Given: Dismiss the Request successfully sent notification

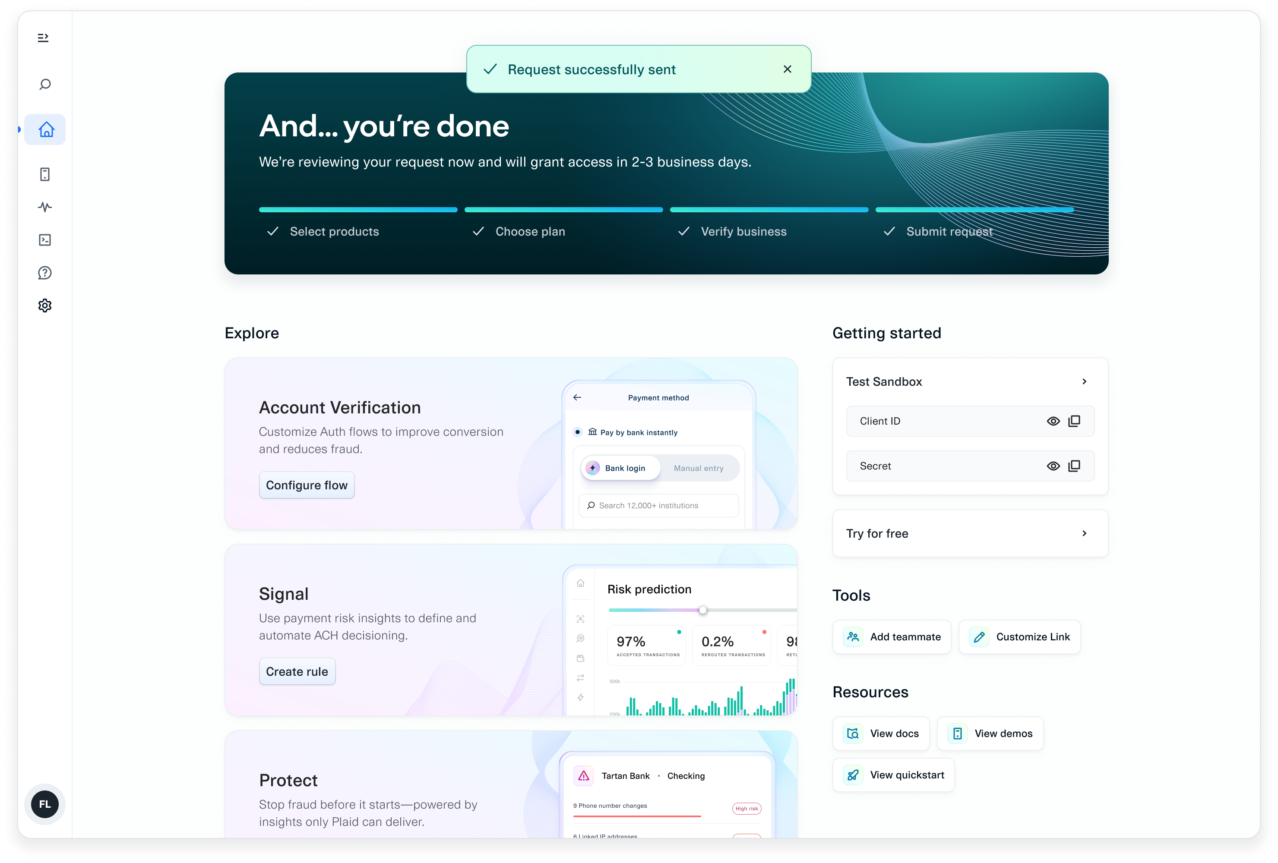Looking at the screenshot, I should click(x=788, y=69).
